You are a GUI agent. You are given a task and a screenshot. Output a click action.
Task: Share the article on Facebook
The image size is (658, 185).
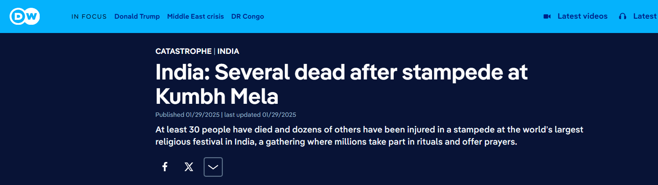click(165, 167)
